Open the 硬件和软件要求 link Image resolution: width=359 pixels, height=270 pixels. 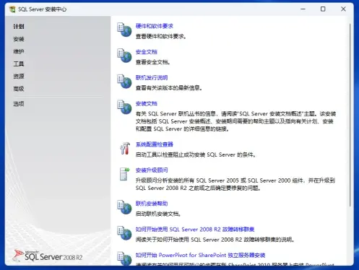(155, 26)
